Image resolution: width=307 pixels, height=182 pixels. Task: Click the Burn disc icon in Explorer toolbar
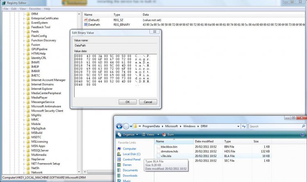pyautogui.click(x=165, y=134)
